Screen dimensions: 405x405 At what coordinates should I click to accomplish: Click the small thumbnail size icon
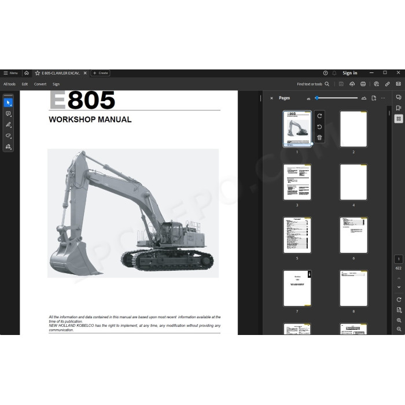tap(308, 99)
